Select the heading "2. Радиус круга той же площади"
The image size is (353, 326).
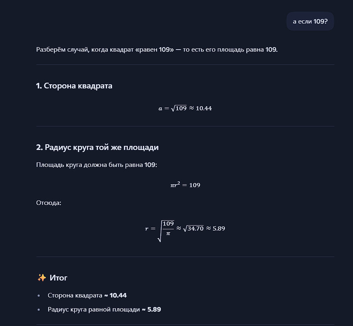coord(97,147)
